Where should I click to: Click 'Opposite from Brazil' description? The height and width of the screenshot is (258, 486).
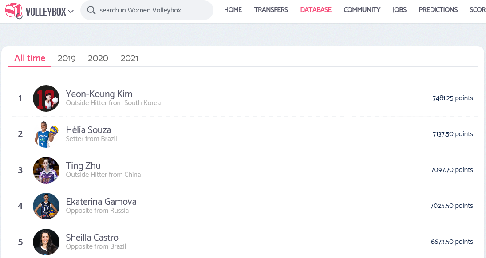point(96,246)
